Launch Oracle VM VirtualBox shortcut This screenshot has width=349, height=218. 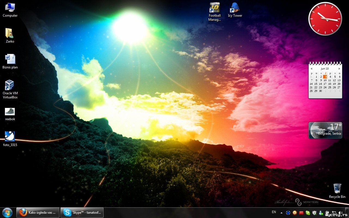[x=10, y=89]
